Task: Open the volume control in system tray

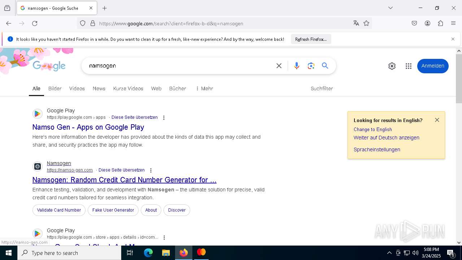Action: click(x=415, y=253)
